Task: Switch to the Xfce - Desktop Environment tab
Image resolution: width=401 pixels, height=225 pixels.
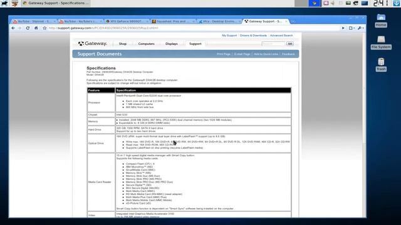Action: [x=220, y=21]
